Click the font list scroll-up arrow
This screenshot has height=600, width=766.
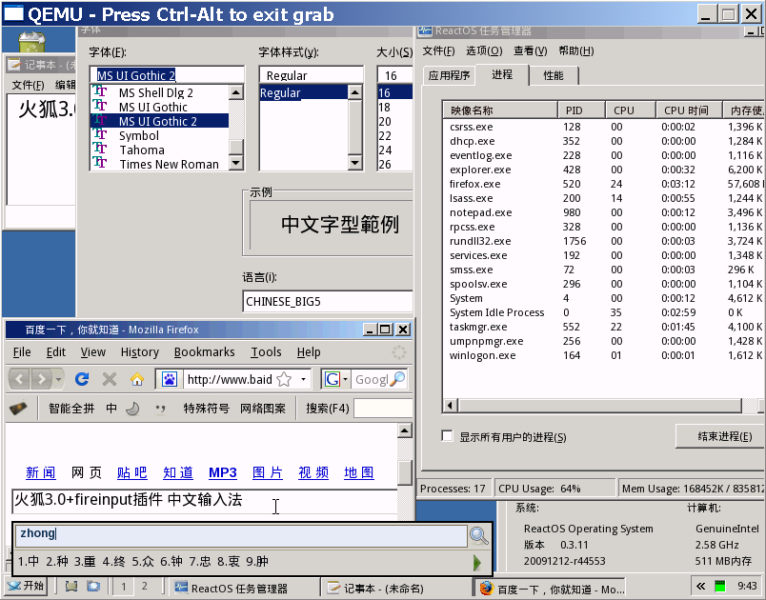[236, 92]
